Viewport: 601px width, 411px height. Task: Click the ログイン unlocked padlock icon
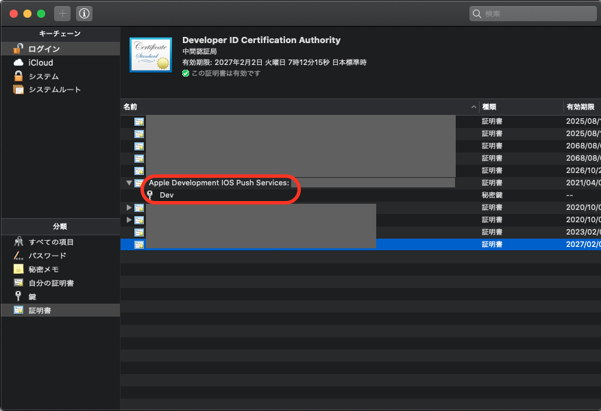pyautogui.click(x=18, y=49)
